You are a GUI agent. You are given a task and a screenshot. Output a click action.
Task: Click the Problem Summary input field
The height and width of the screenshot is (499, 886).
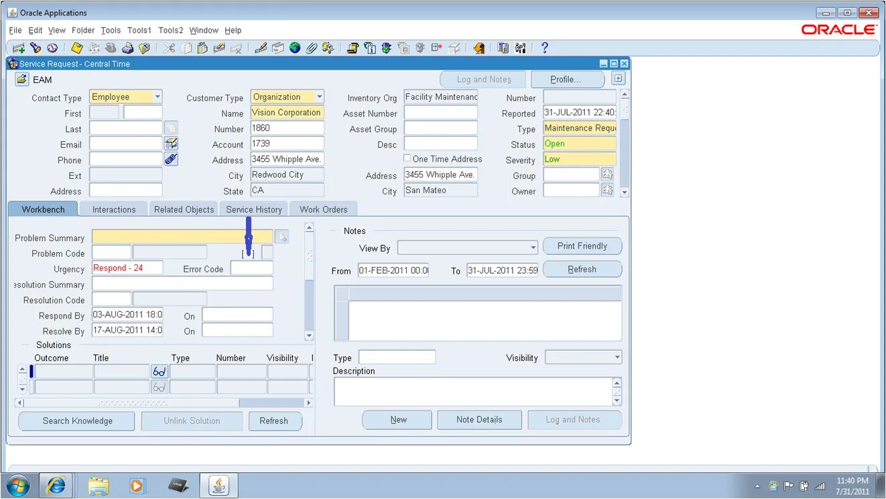(182, 237)
